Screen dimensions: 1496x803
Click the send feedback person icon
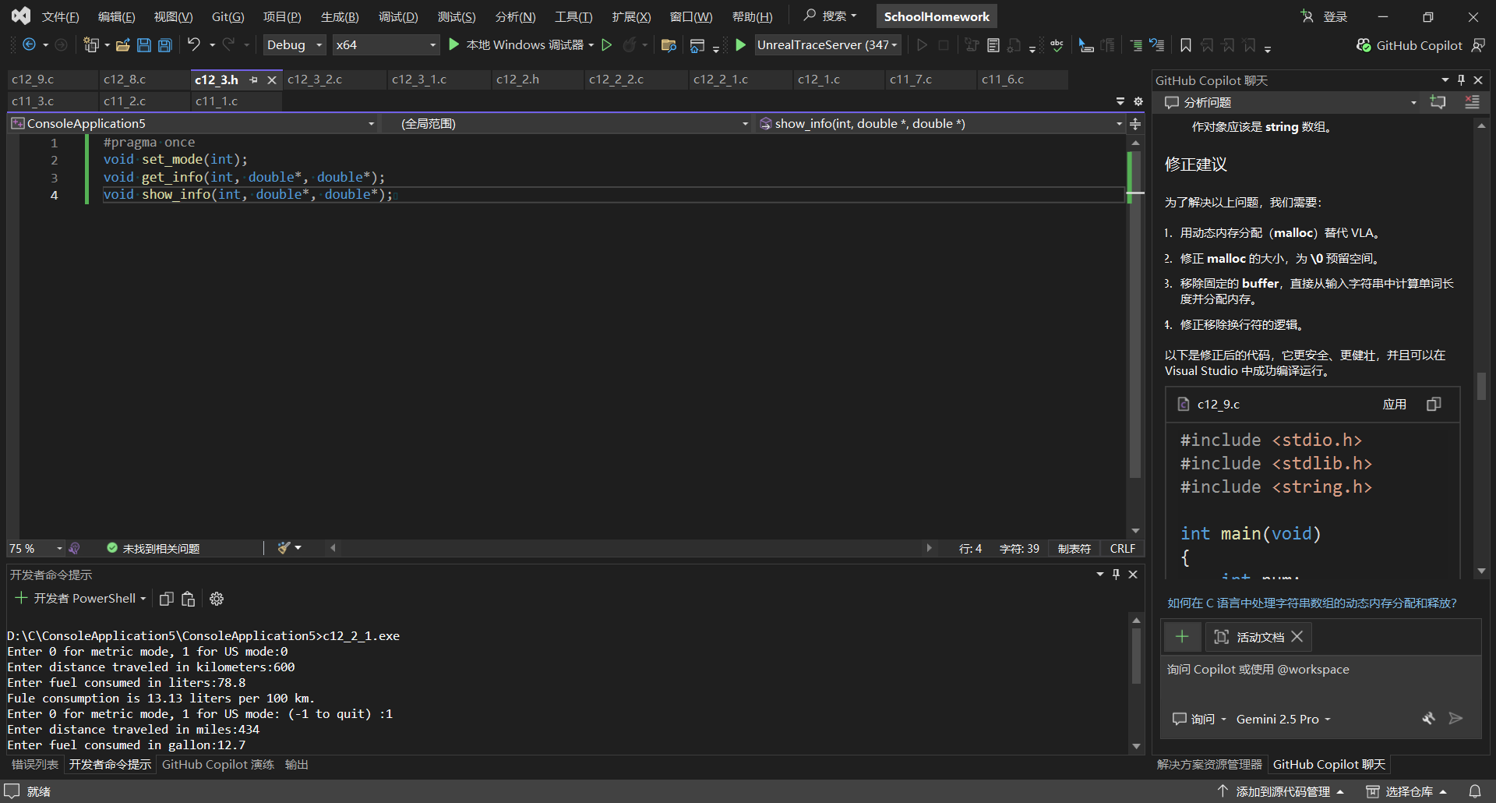pyautogui.click(x=1477, y=45)
